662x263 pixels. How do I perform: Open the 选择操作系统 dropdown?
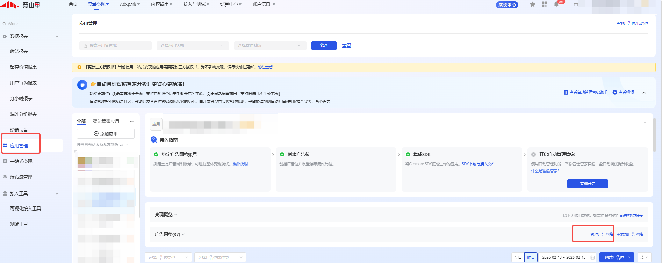[270, 45]
